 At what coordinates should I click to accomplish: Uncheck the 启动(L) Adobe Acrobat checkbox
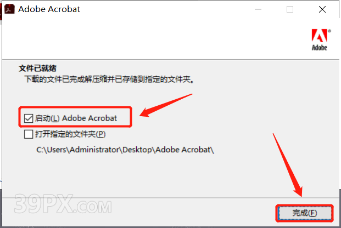(x=29, y=118)
